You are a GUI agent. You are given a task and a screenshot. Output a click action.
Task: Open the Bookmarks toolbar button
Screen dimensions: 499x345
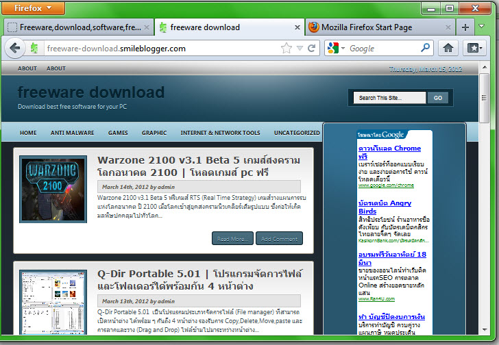(x=474, y=48)
